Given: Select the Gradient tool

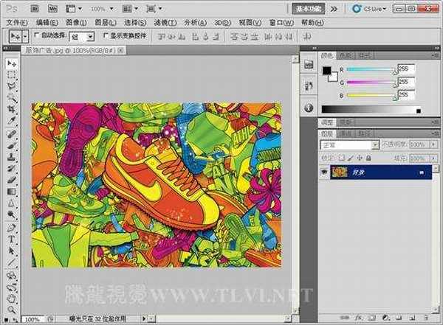Looking at the screenshot, I should coord(12,191).
